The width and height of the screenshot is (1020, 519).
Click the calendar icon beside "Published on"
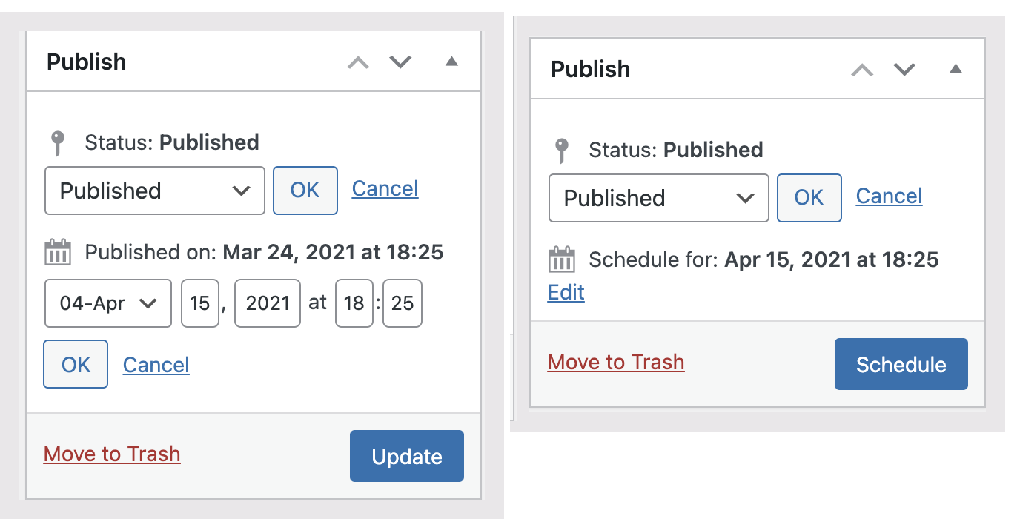click(x=58, y=252)
